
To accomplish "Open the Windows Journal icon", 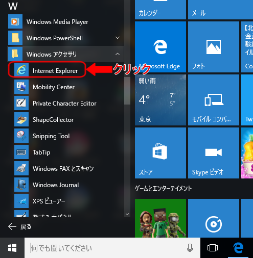I will pyautogui.click(x=21, y=185).
